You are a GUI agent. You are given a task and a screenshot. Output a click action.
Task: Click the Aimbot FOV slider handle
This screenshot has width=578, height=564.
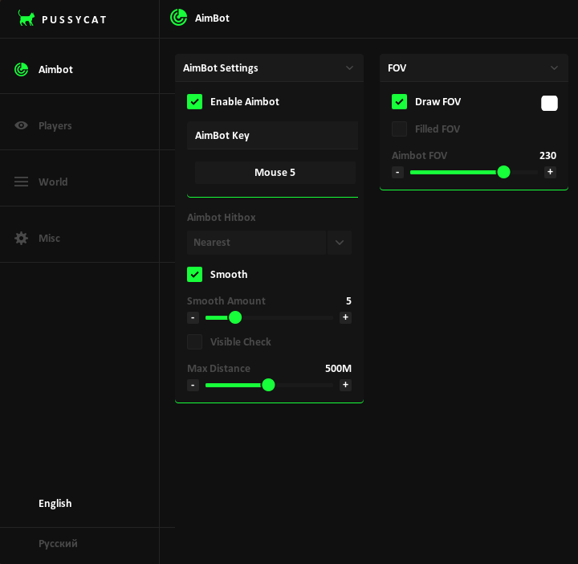[x=503, y=172]
